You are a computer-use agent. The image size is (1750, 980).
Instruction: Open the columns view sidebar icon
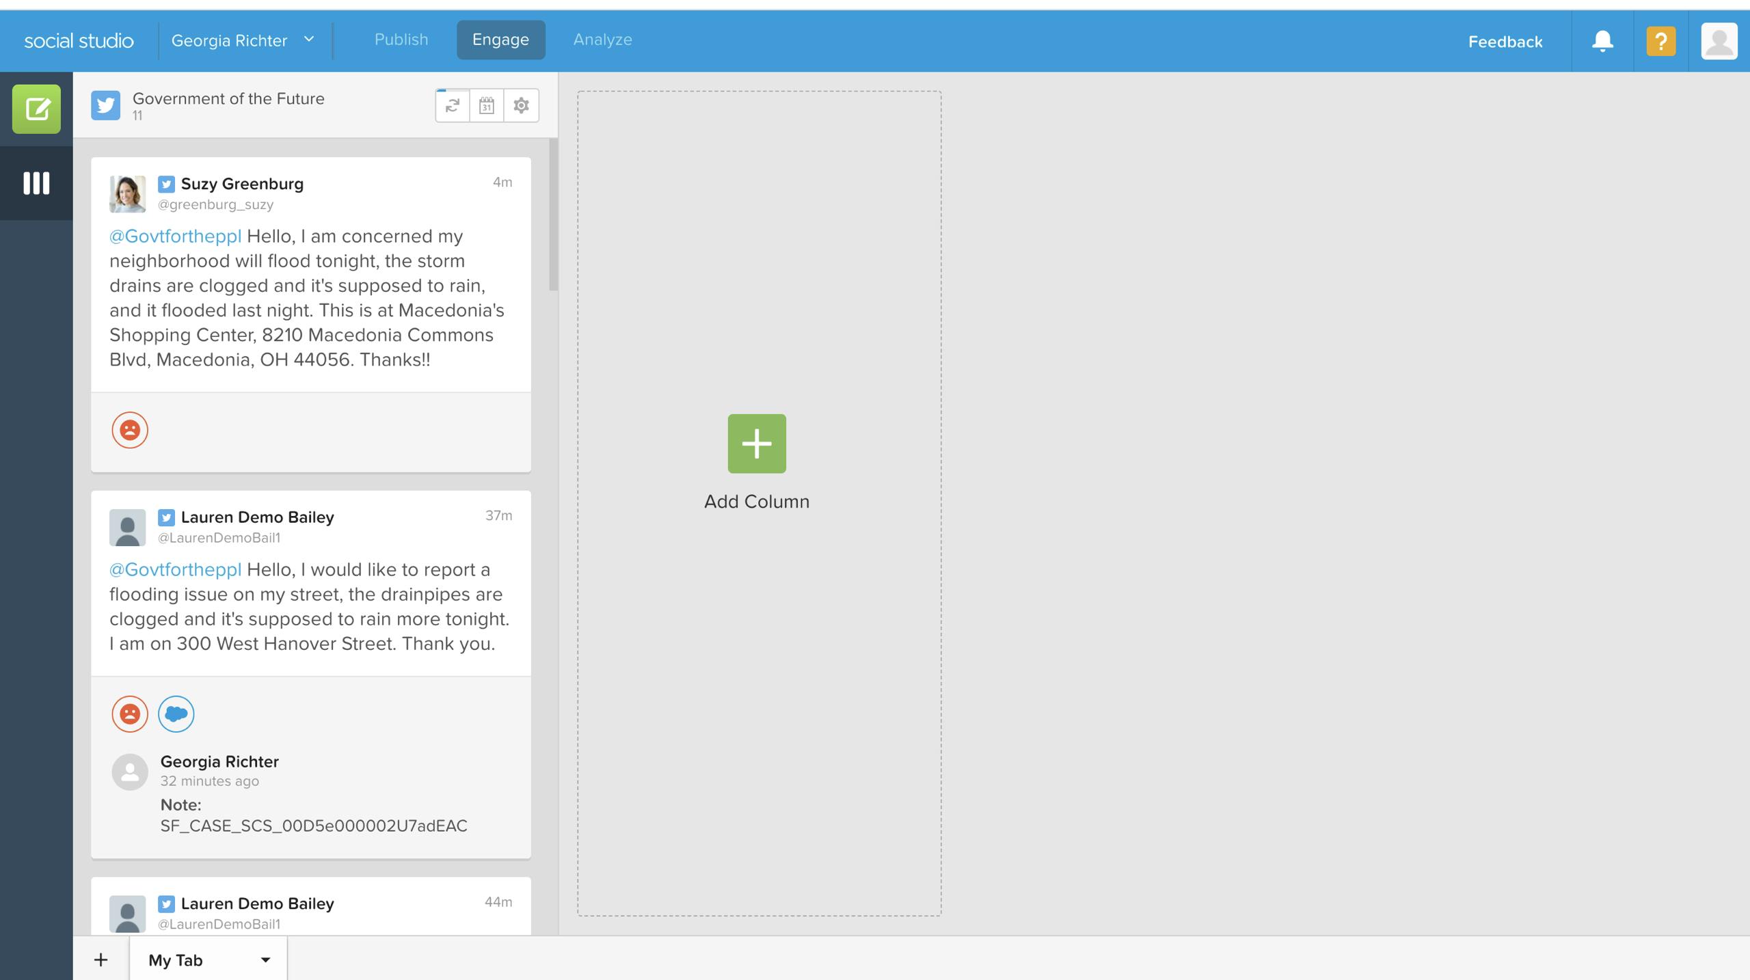[x=36, y=183]
